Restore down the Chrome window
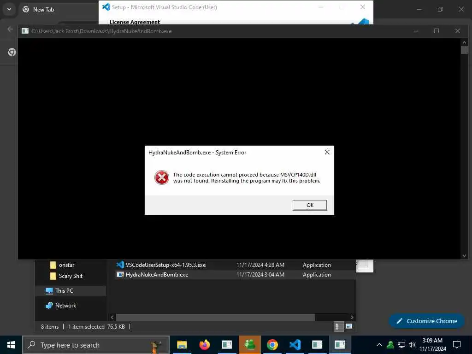Image resolution: width=472 pixels, height=354 pixels. click(440, 9)
